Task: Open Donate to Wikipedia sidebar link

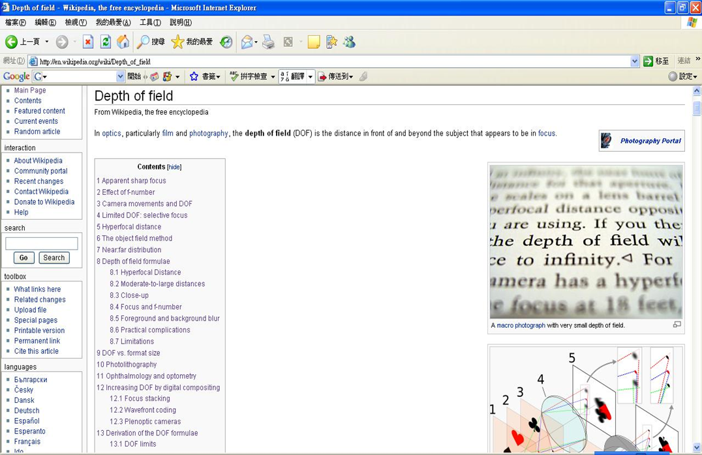Action: [x=44, y=202]
